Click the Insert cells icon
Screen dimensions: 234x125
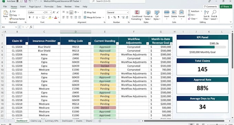[x=167, y=12]
